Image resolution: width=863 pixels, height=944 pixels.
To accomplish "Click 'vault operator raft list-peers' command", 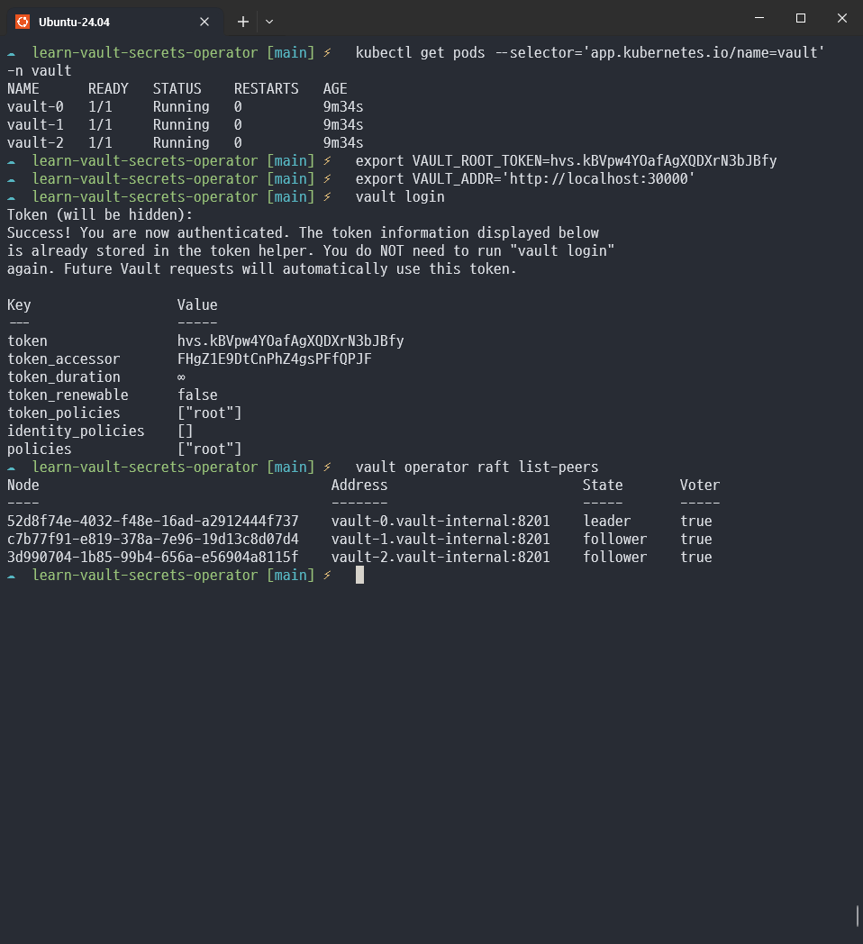I will [477, 467].
